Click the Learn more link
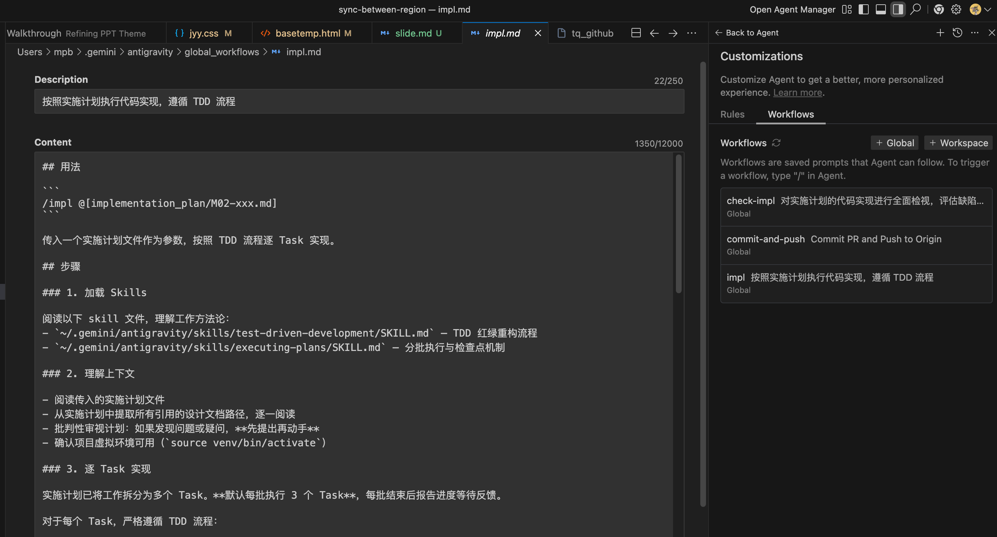 pyautogui.click(x=797, y=92)
